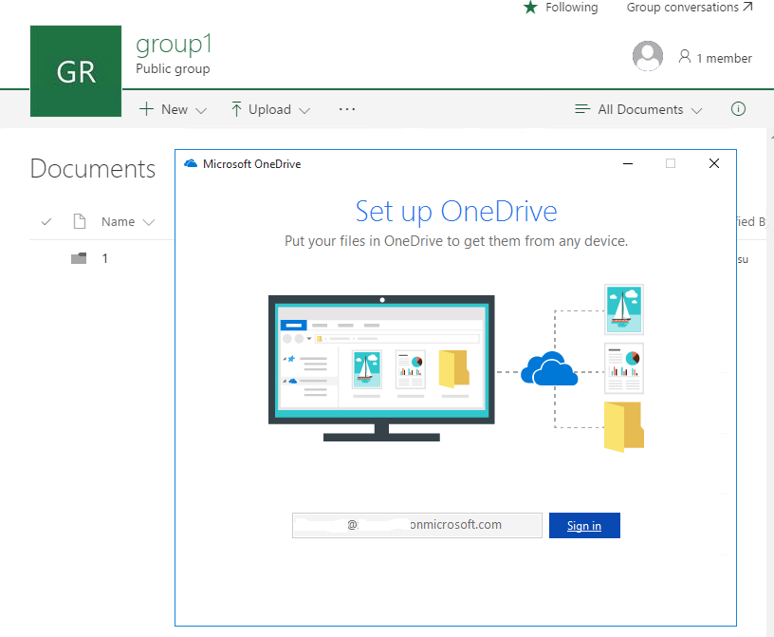Expand the Upload dropdown menu
The width and height of the screenshot is (774, 637).
(x=270, y=109)
